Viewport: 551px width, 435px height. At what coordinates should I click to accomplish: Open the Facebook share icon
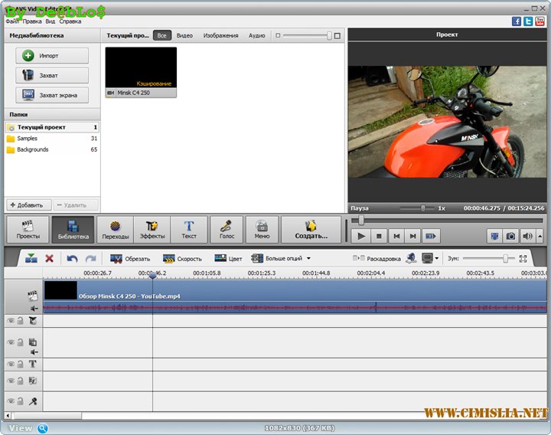517,22
